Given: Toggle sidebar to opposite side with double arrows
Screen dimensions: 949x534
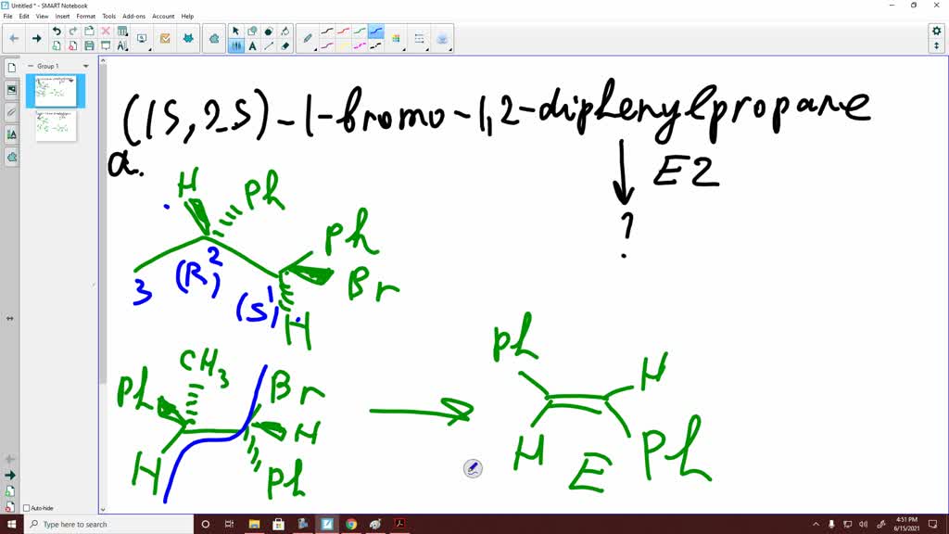Looking at the screenshot, I should pos(9,318).
